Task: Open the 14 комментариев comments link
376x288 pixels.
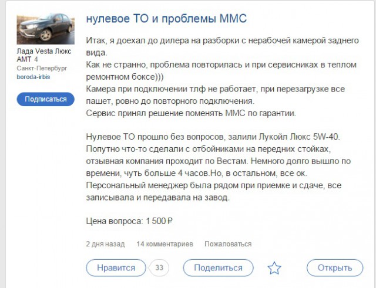Action: coord(164,244)
